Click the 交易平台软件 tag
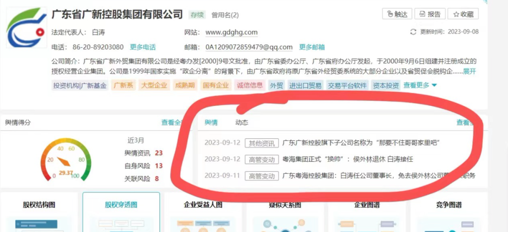Screen dimensions: 508x232 point(347,85)
